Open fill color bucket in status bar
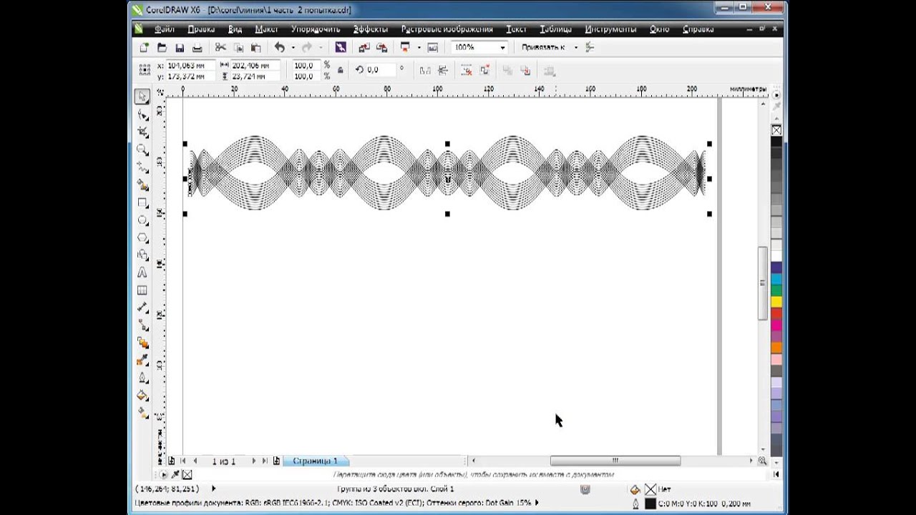916x515 pixels. 634,490
